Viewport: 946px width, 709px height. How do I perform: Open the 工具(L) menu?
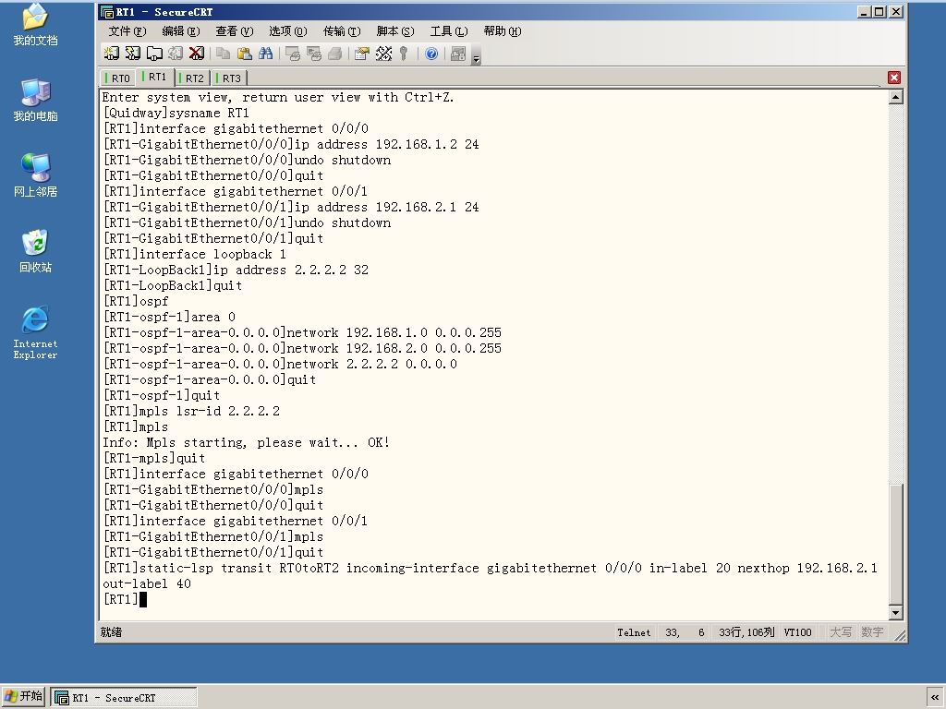[x=449, y=31]
